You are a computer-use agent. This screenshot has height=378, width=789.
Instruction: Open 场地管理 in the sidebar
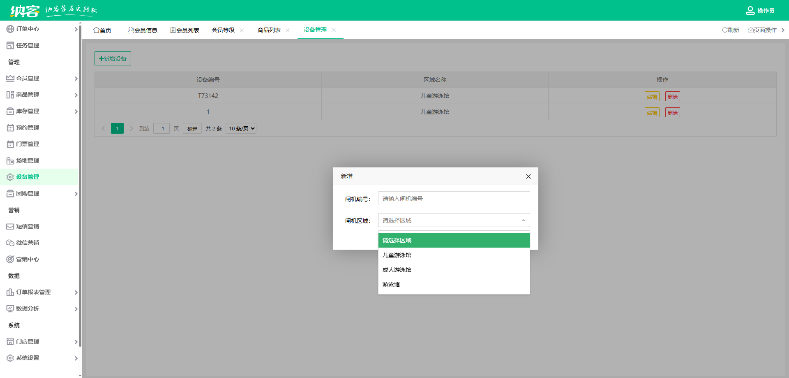[28, 160]
